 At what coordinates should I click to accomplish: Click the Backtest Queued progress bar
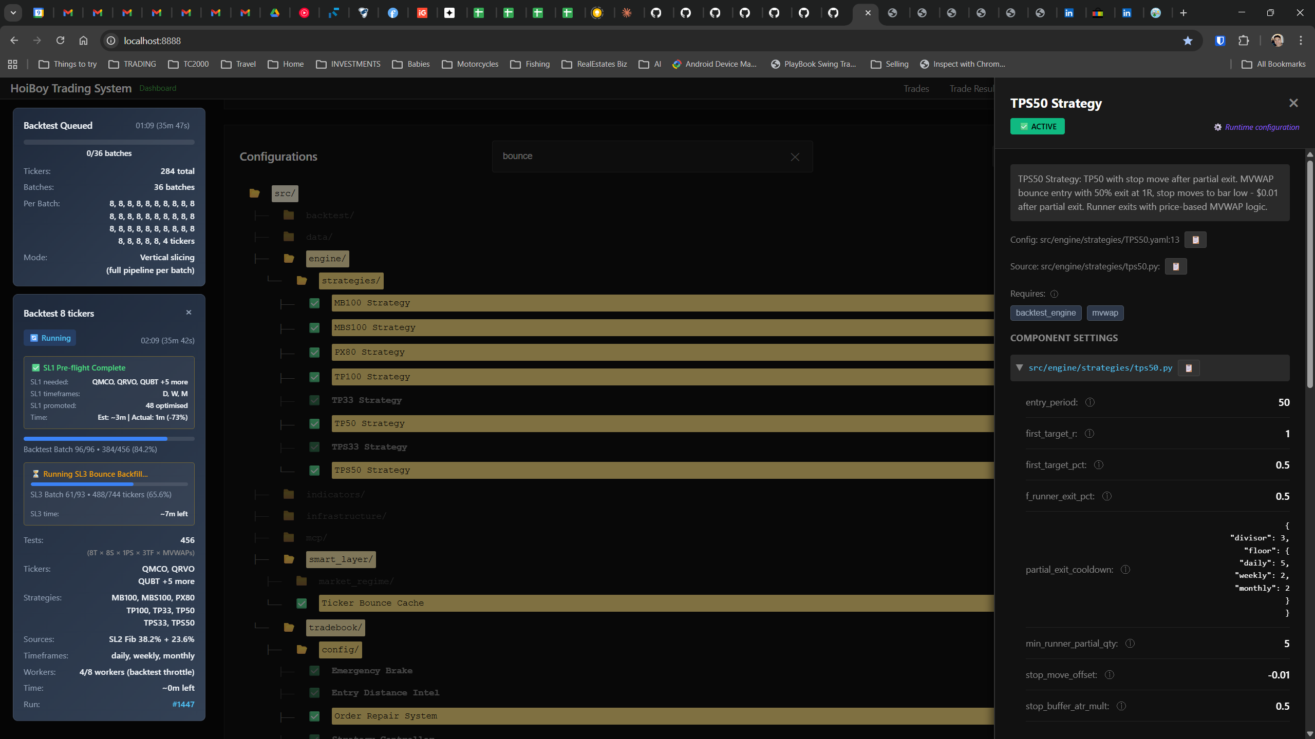pos(109,142)
